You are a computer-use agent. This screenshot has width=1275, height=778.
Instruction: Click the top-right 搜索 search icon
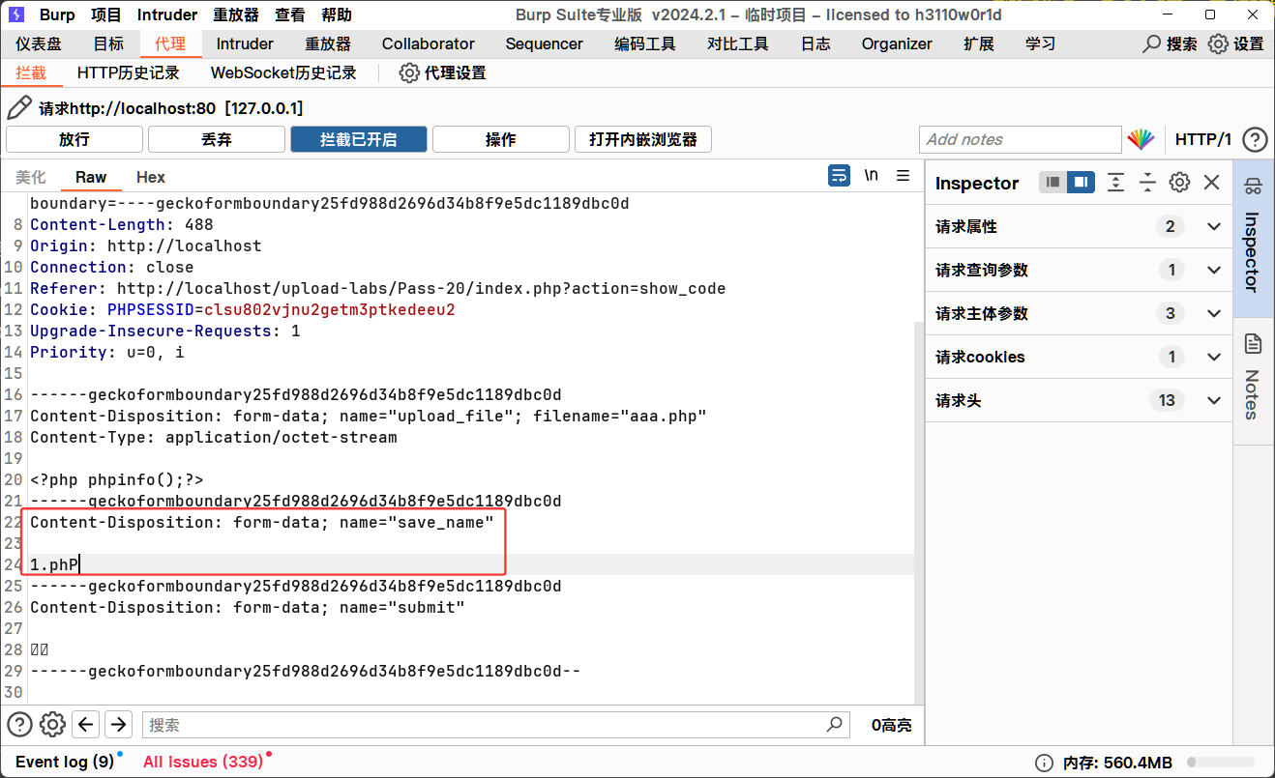[1152, 44]
